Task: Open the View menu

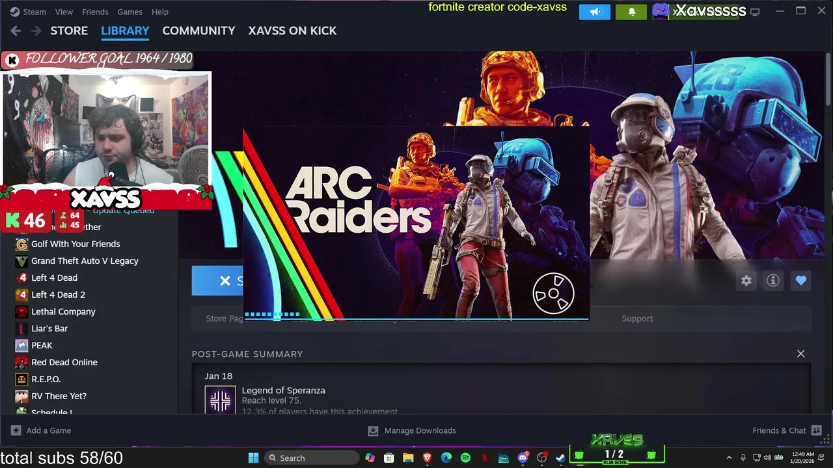Action: point(64,12)
